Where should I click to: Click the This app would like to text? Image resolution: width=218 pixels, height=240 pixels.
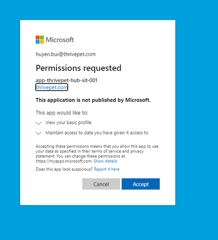tap(62, 113)
